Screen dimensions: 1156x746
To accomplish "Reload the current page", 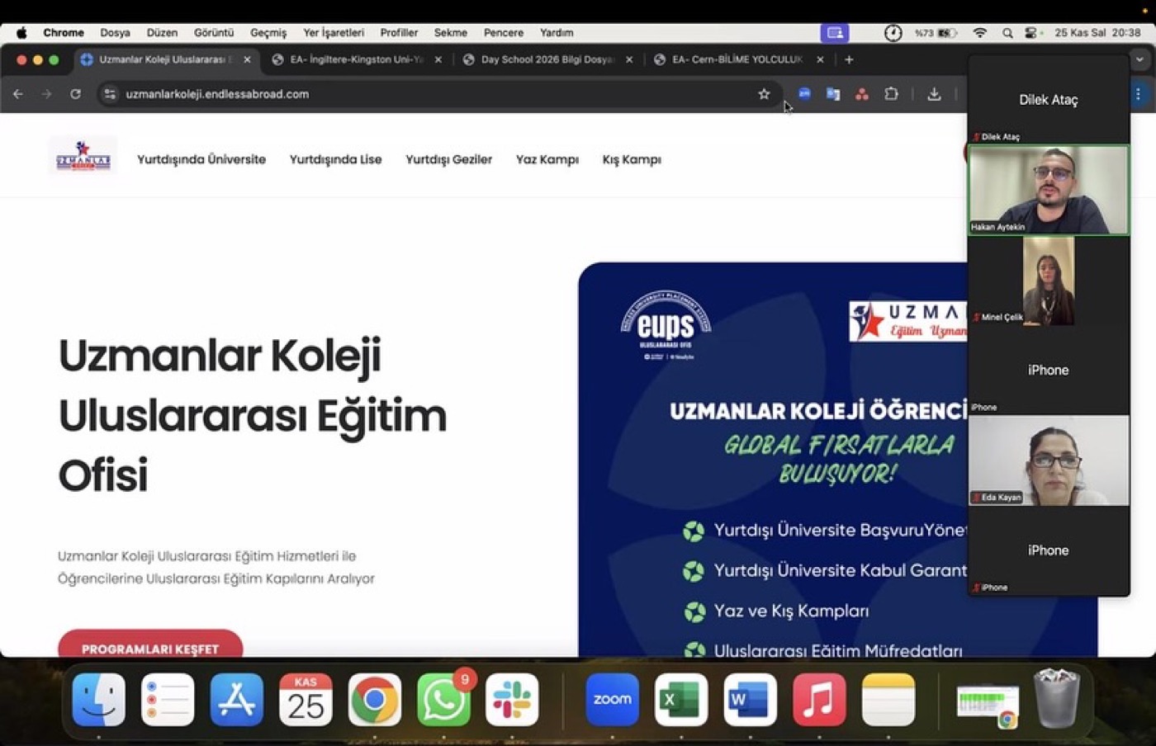I will pos(75,94).
